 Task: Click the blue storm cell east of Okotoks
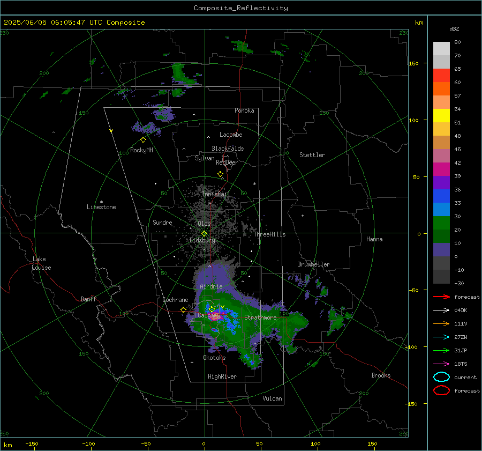[x=250, y=359]
